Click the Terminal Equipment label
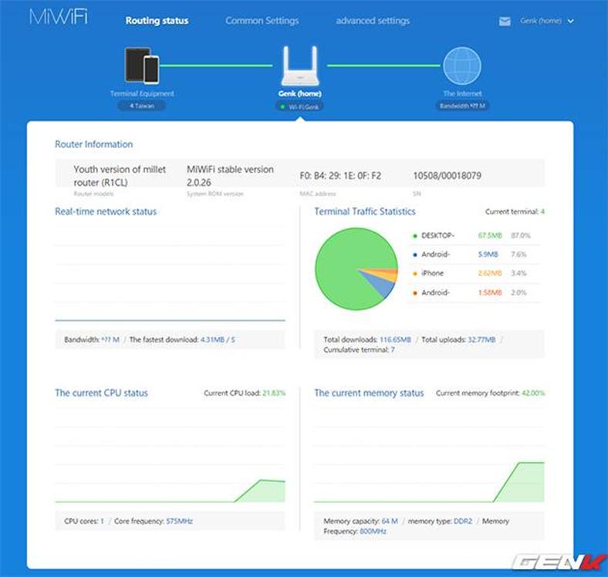 click(x=142, y=93)
